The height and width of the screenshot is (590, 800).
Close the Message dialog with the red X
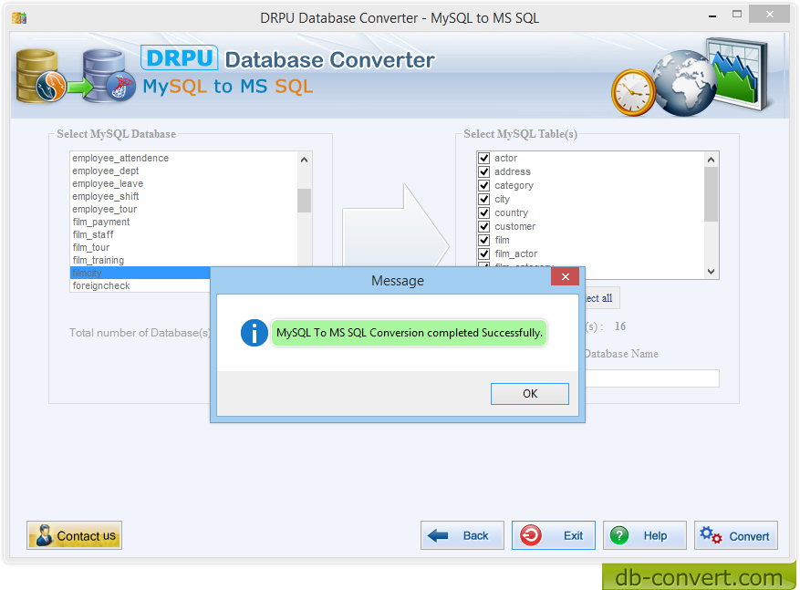coord(566,277)
